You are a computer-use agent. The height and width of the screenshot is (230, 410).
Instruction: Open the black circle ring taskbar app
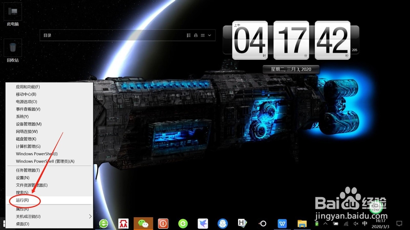click(262, 224)
